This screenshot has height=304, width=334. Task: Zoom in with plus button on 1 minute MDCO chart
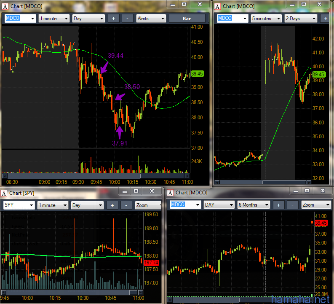coord(114,19)
